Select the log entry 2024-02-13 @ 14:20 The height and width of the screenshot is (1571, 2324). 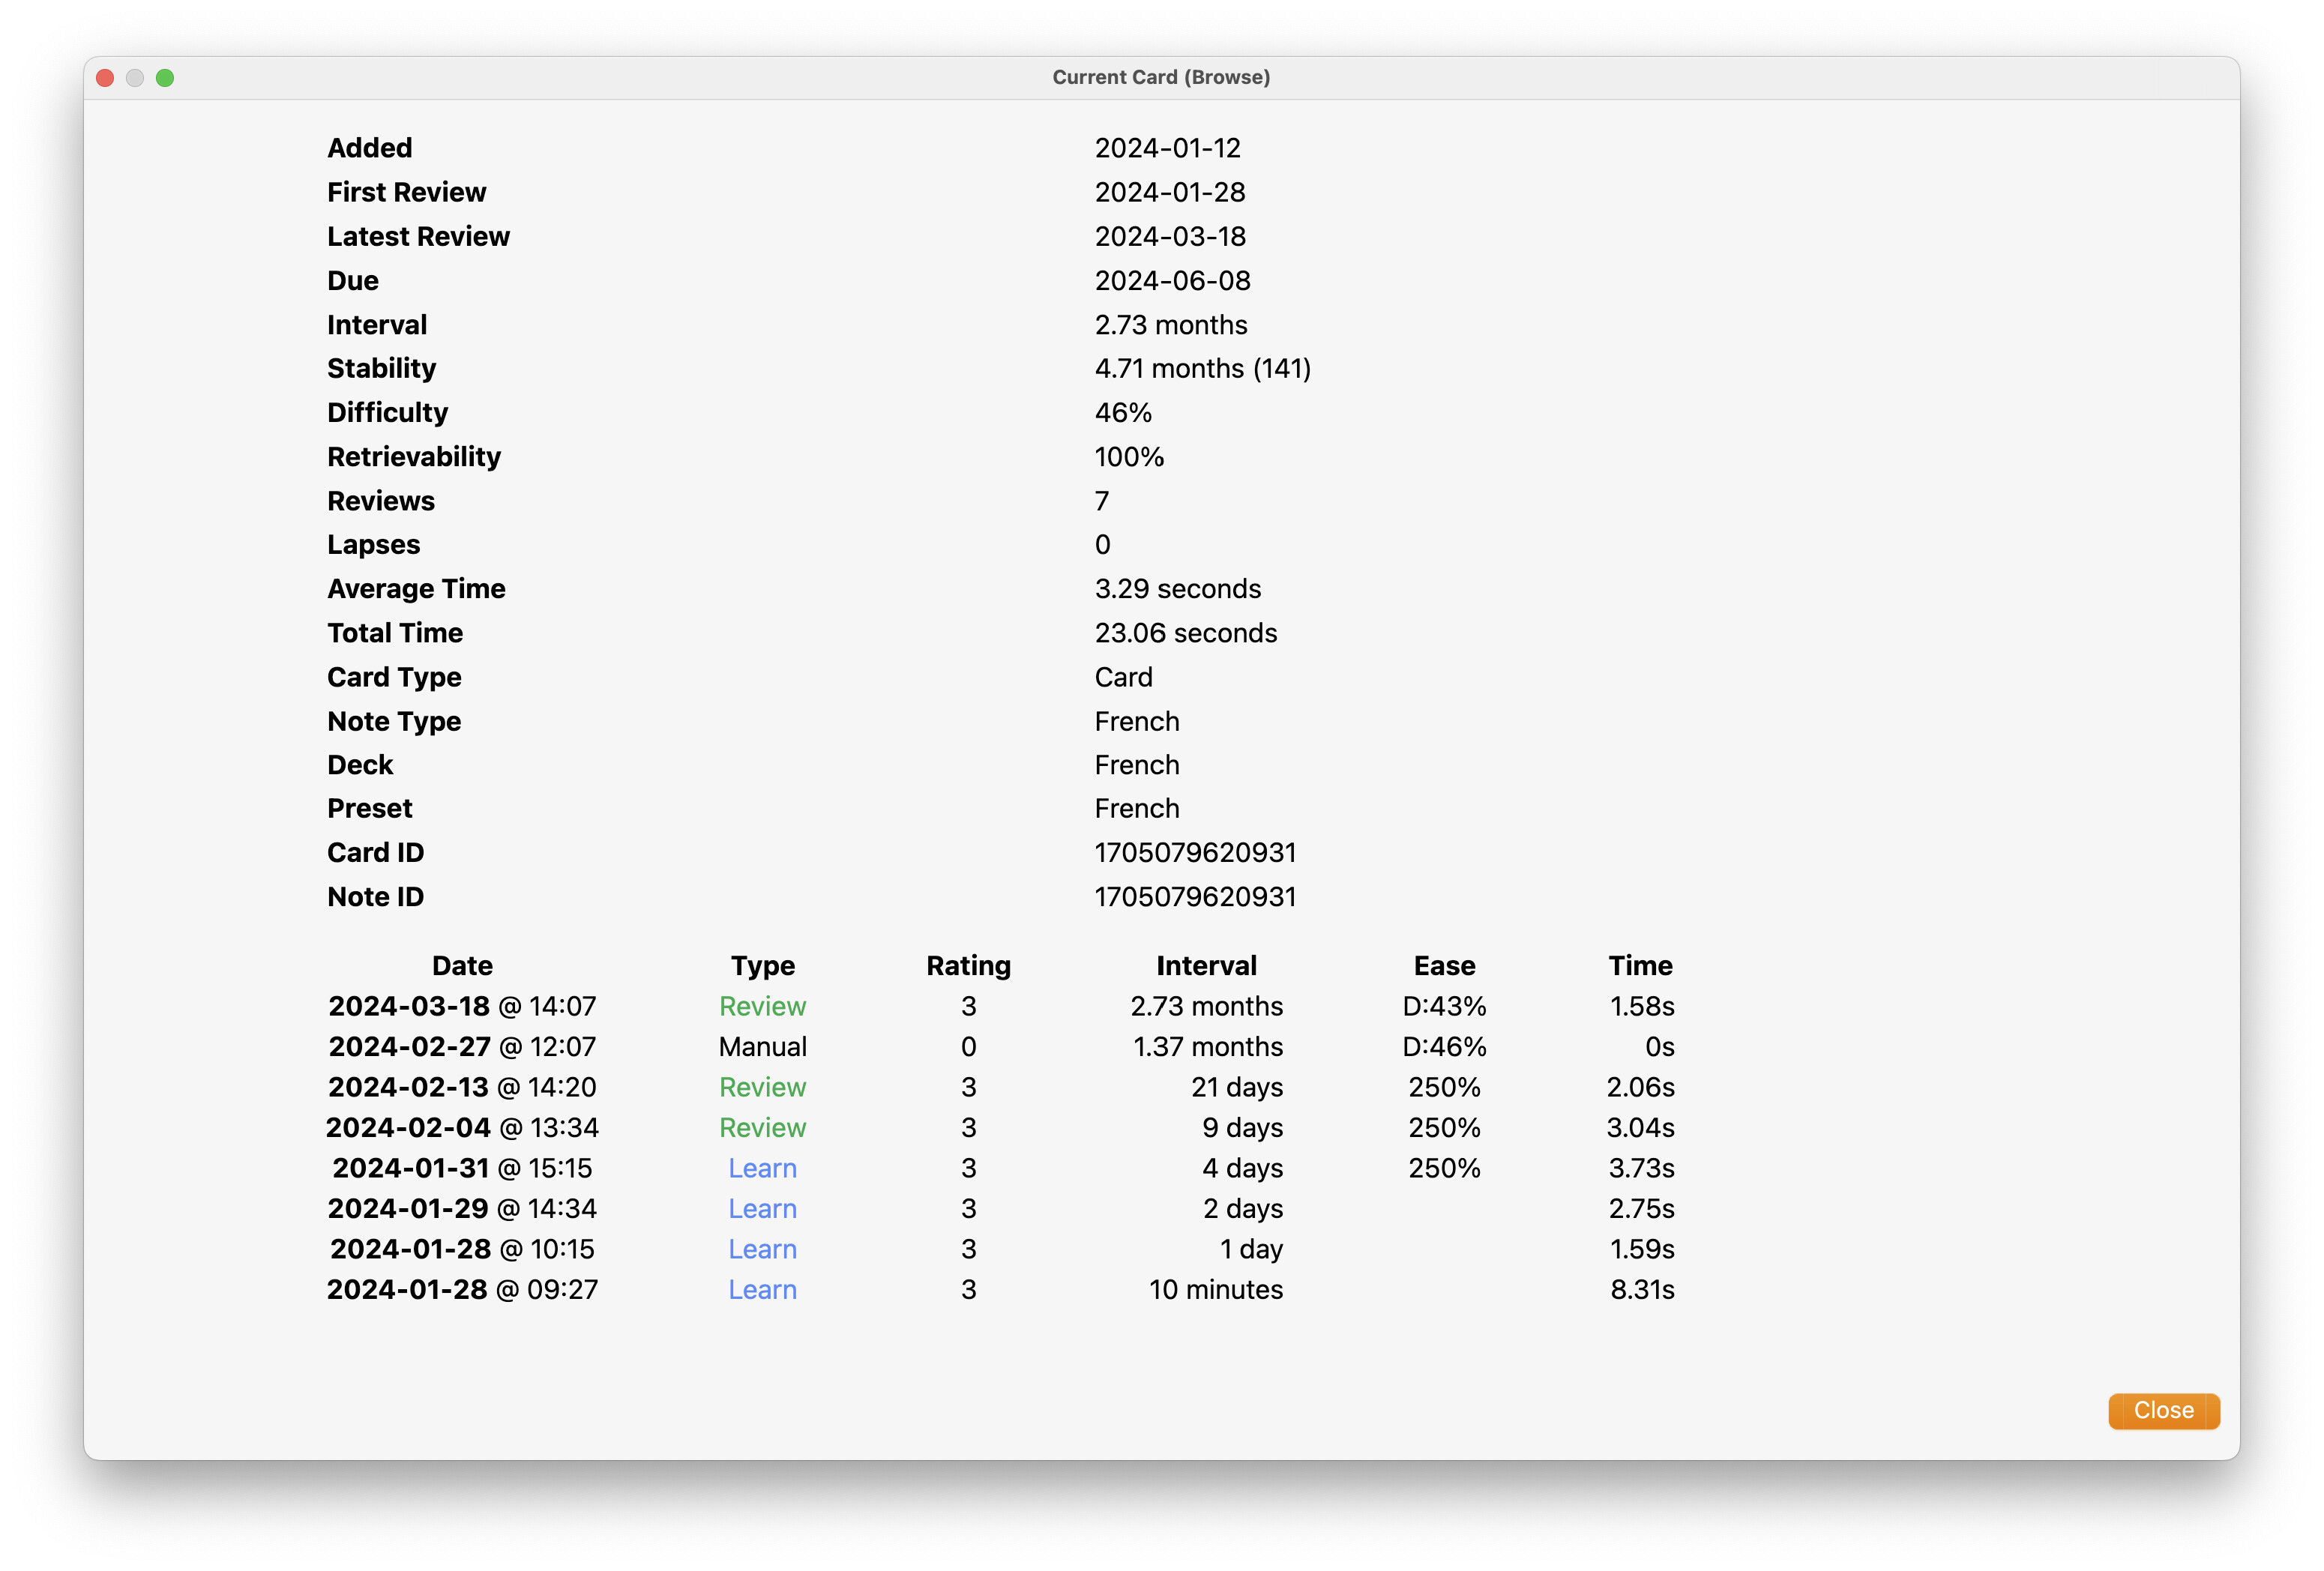tap(462, 1087)
